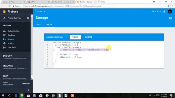
Task: Click the sidebar scroll down arrow
Action: click(32, 78)
